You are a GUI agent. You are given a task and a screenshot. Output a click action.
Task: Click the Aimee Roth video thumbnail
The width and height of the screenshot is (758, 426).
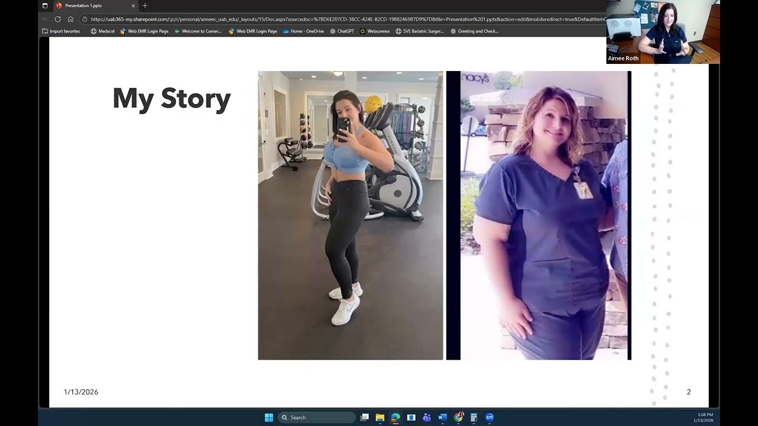tap(663, 32)
